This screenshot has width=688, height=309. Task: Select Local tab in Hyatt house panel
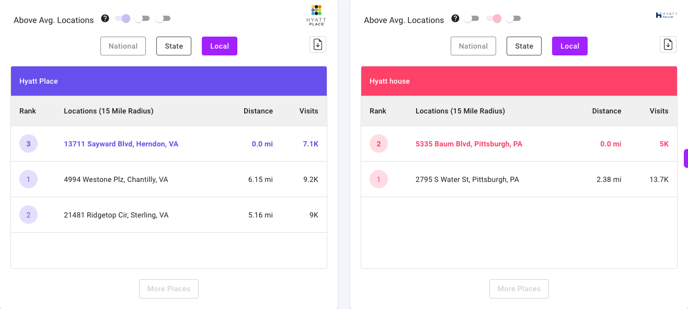point(569,46)
